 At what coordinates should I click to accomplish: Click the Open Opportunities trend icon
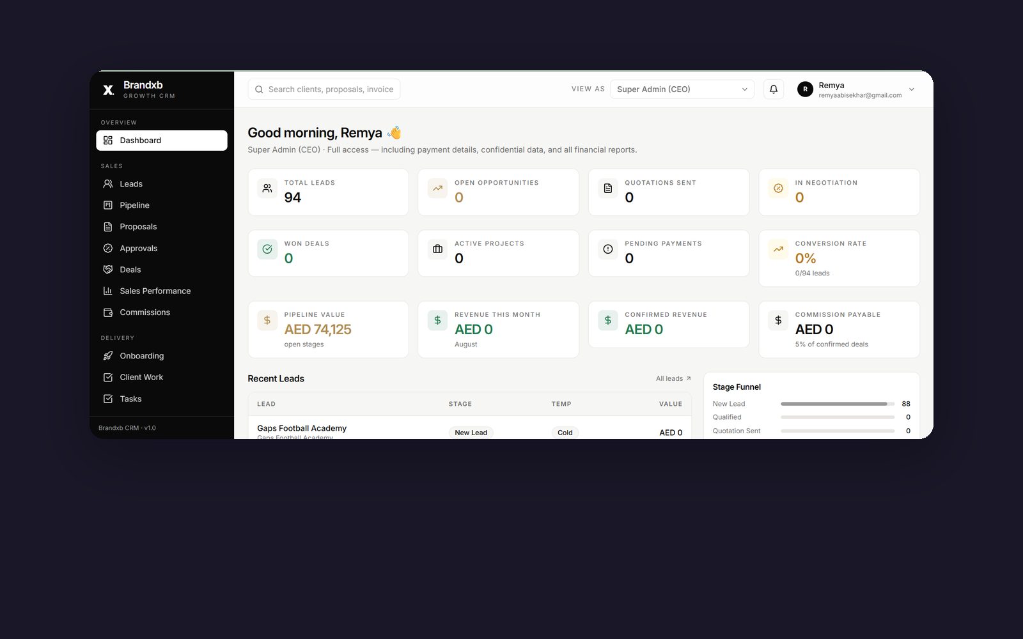(x=437, y=189)
